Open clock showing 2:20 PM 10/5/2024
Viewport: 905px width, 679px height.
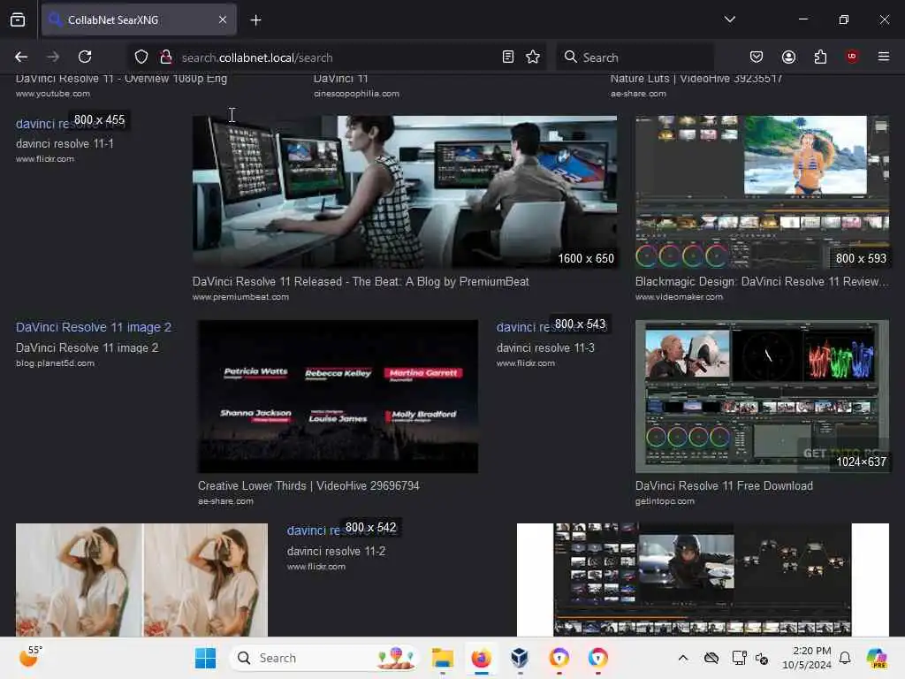(x=807, y=658)
